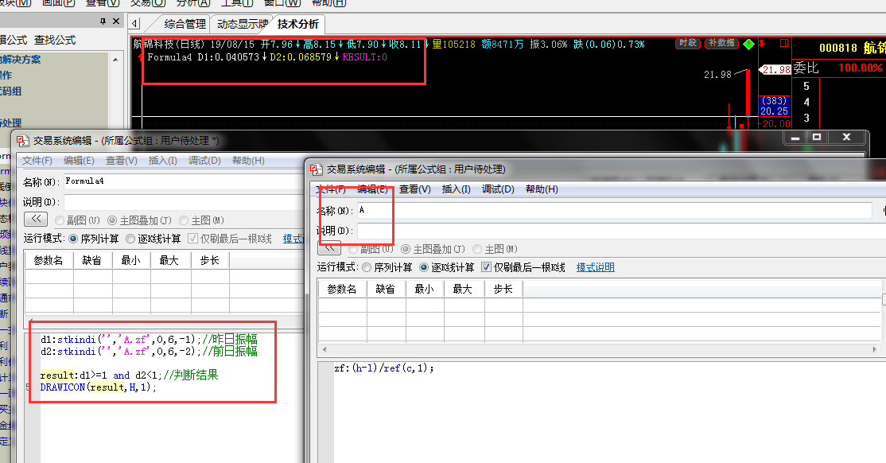The width and height of the screenshot is (886, 463).
Task: Click the d1:stkindi code line
Action: [149, 339]
